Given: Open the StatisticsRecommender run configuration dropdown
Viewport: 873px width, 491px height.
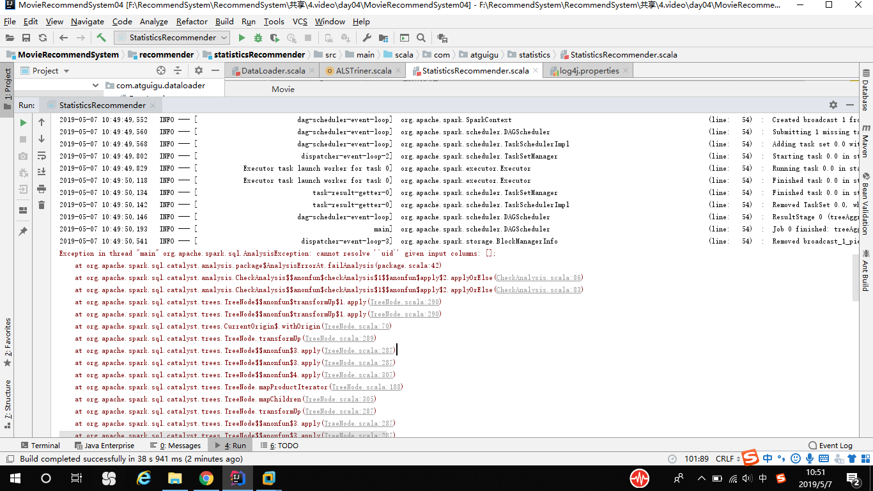Looking at the screenshot, I should pyautogui.click(x=171, y=36).
